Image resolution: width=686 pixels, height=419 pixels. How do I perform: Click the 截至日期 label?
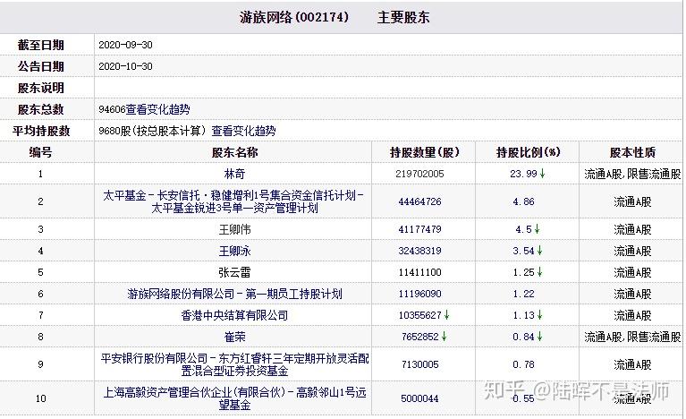(x=40, y=45)
